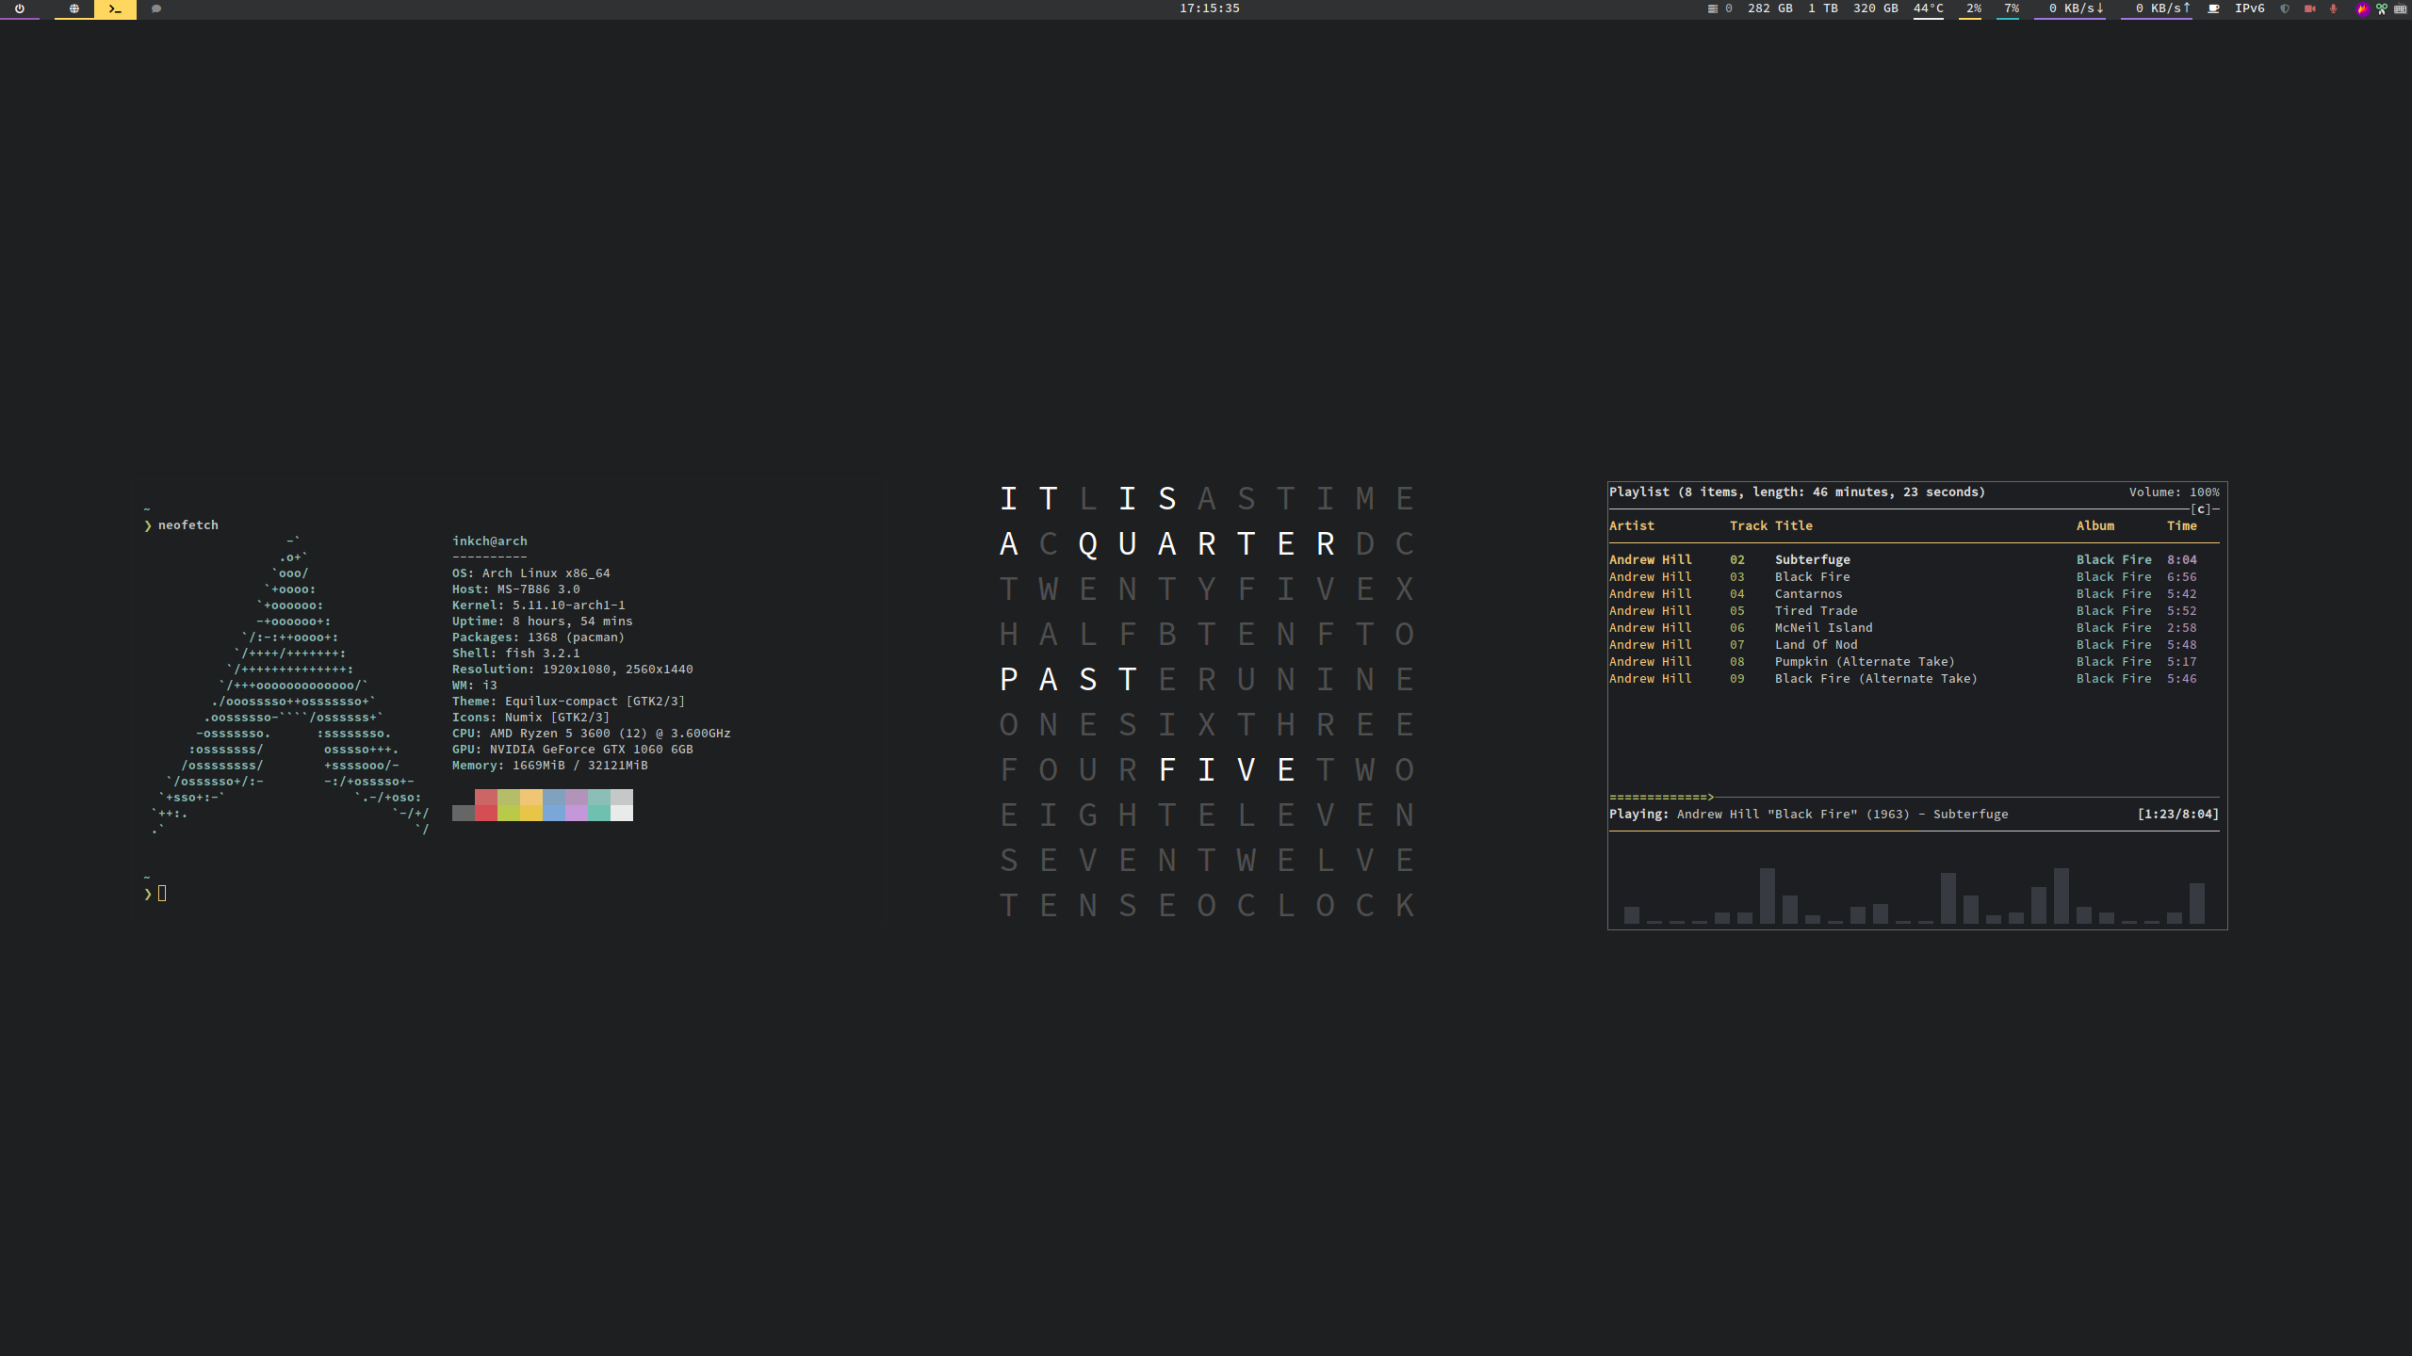Click the 282 GB disk usage entry
The height and width of the screenshot is (1356, 2412).
[x=1769, y=8]
